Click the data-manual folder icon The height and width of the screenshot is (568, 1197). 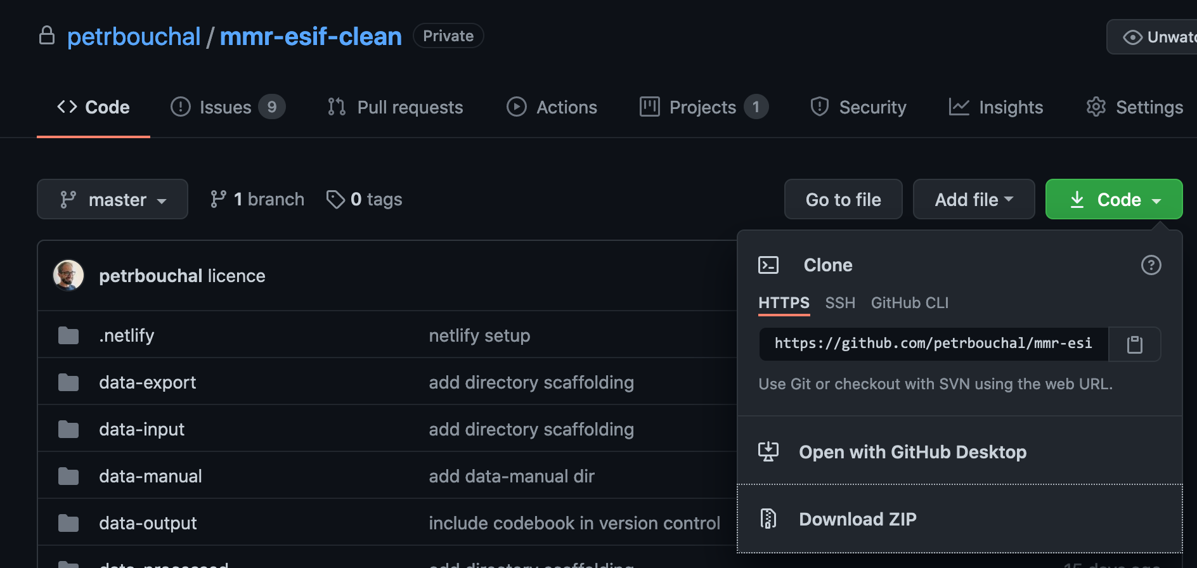pos(68,476)
